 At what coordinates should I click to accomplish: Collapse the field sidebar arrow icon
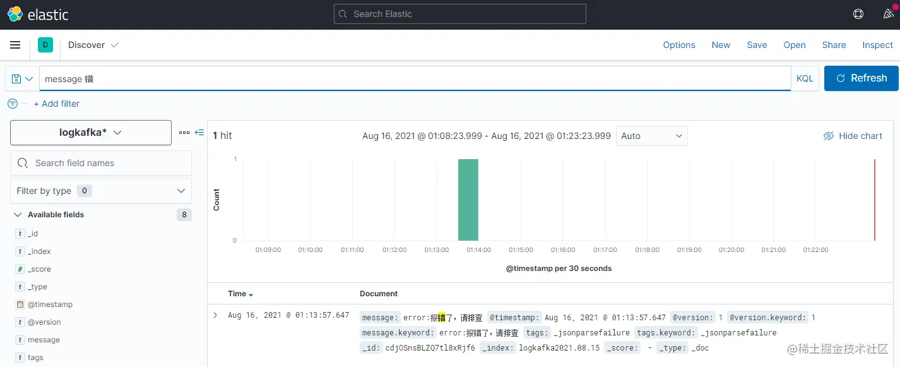click(199, 133)
